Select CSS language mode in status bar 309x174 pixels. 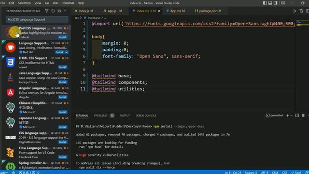(284, 173)
